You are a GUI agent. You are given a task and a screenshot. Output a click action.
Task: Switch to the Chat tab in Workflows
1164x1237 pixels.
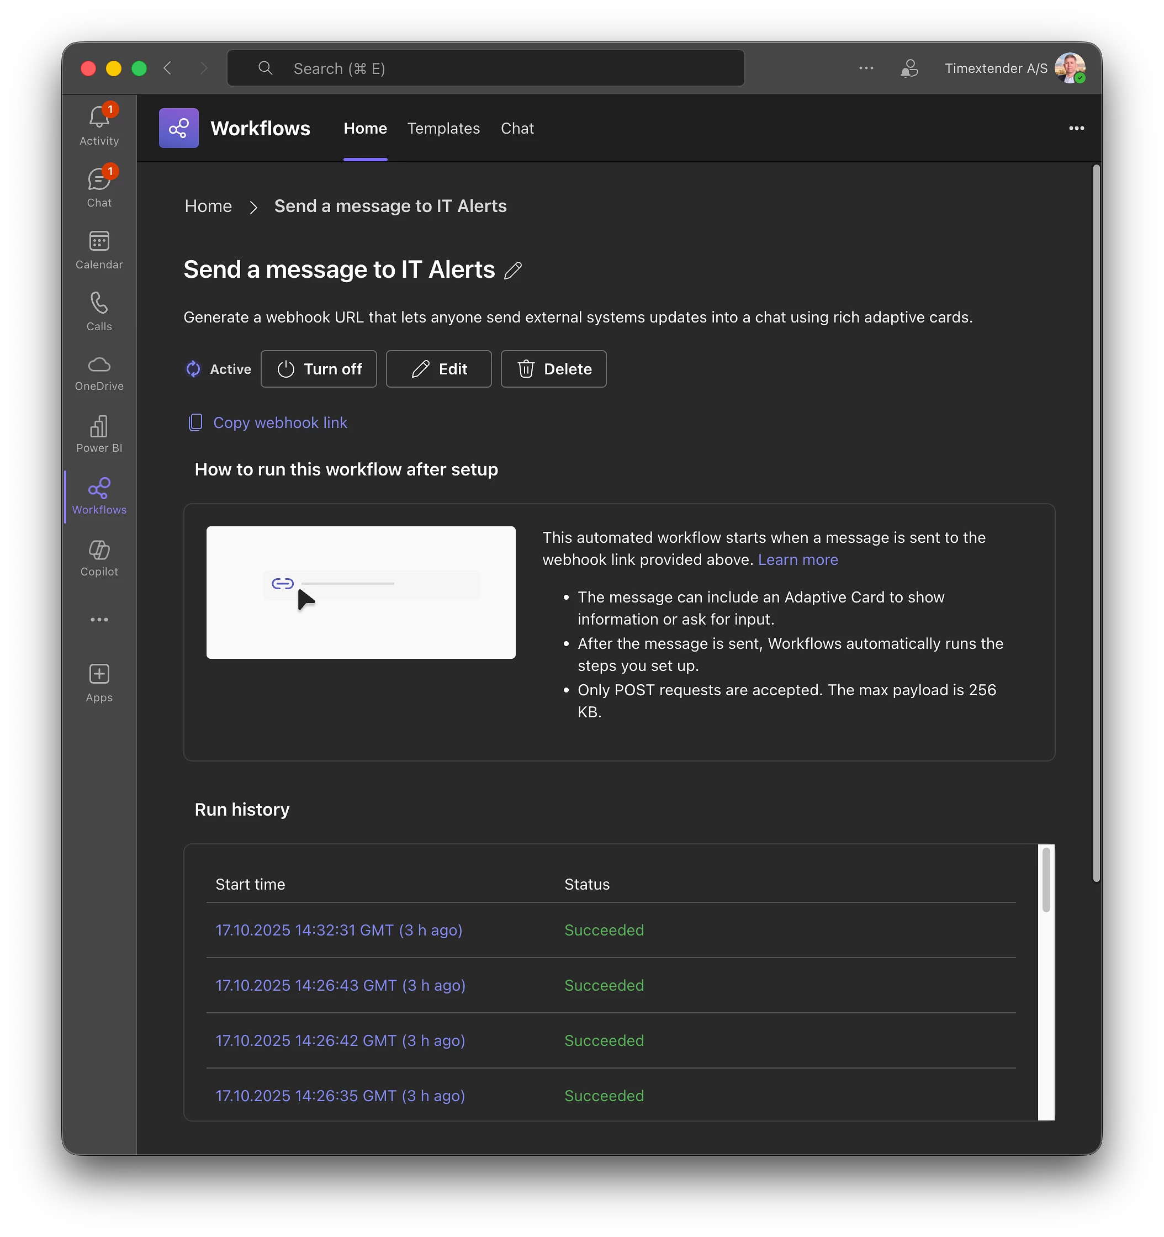point(517,128)
